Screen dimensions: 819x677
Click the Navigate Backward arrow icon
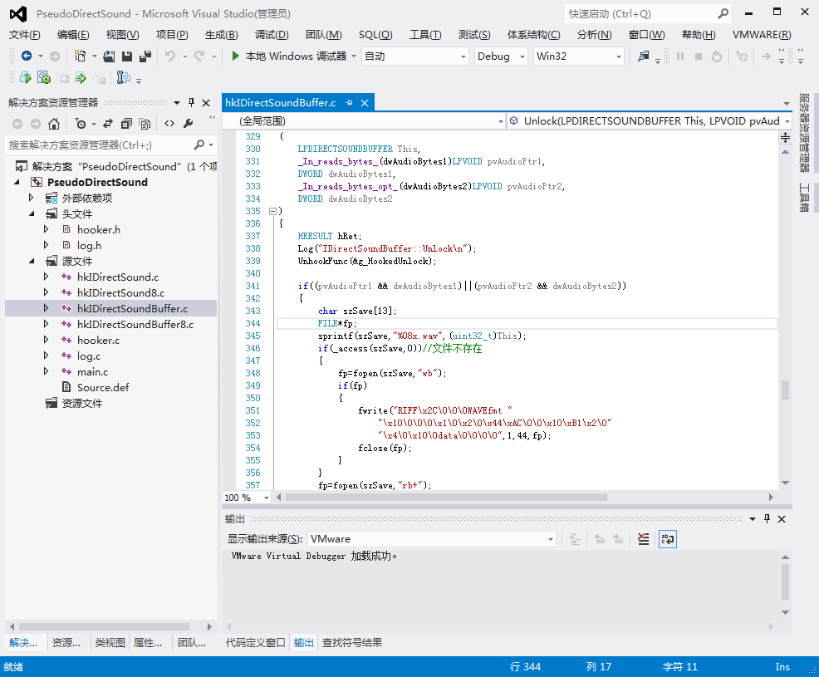pos(27,56)
